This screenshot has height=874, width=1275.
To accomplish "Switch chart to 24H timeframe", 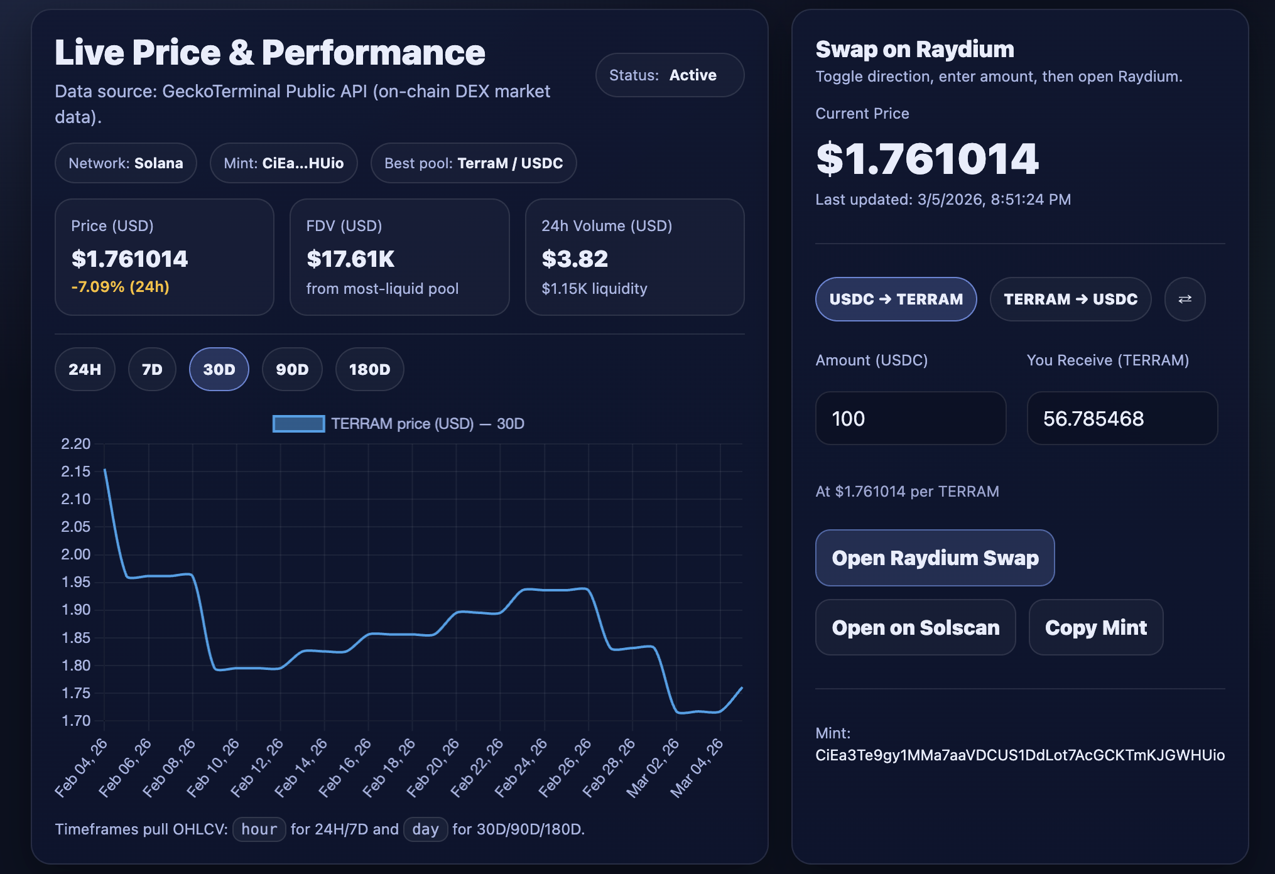I will [85, 369].
